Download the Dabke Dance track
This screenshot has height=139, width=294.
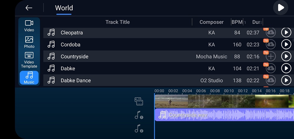click(270, 80)
